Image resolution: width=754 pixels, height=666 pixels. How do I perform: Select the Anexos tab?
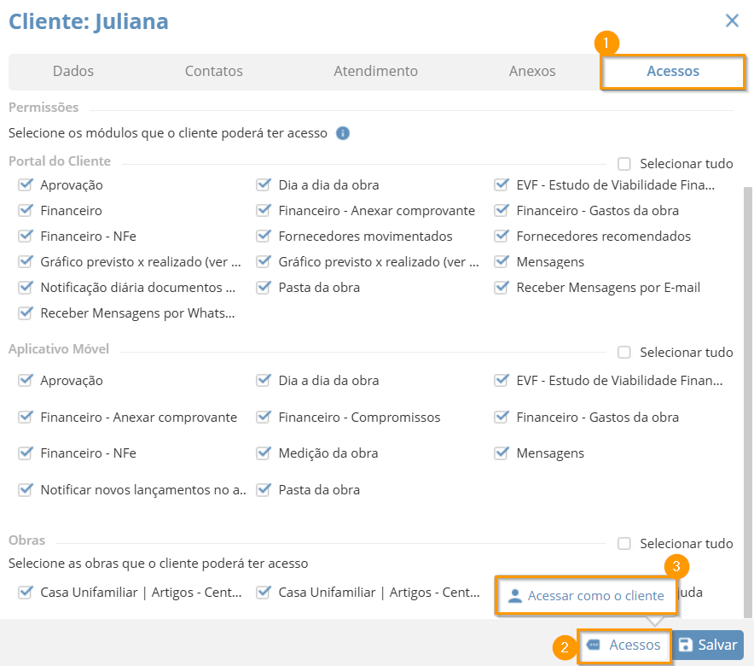coord(532,71)
